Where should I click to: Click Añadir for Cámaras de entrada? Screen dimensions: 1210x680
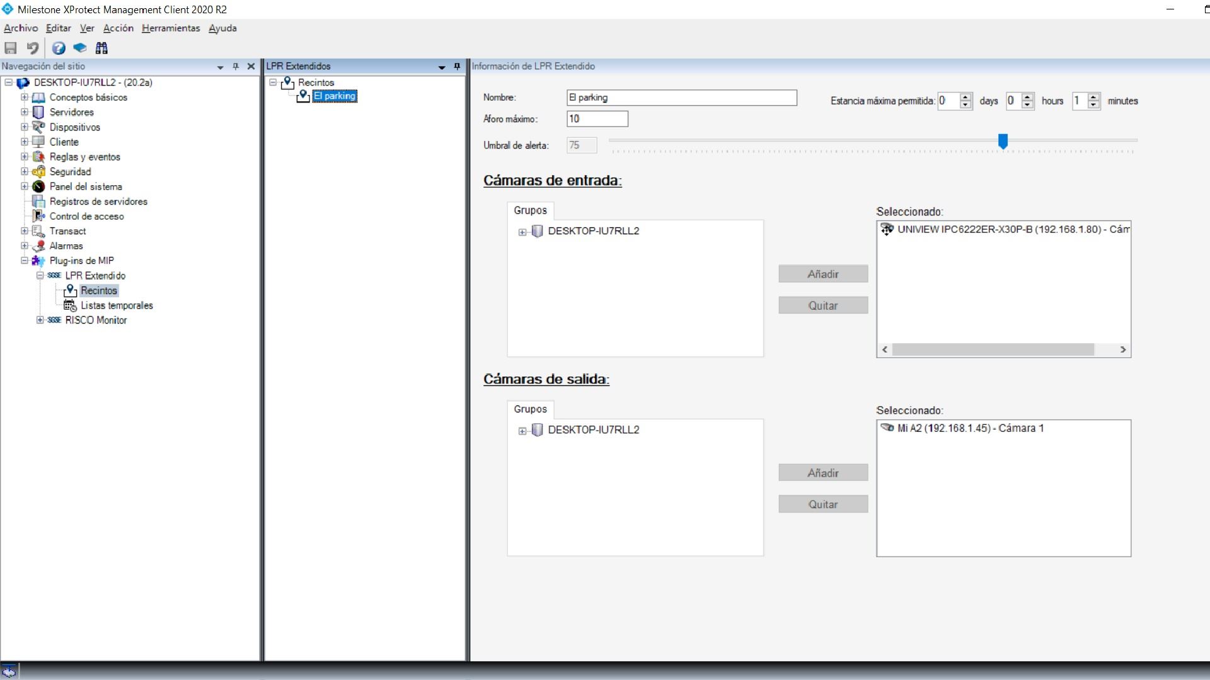pos(823,274)
